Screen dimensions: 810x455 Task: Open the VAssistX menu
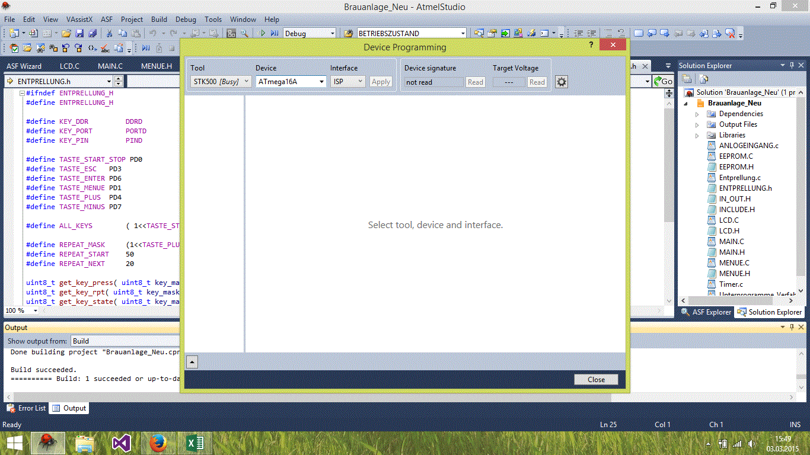click(79, 19)
